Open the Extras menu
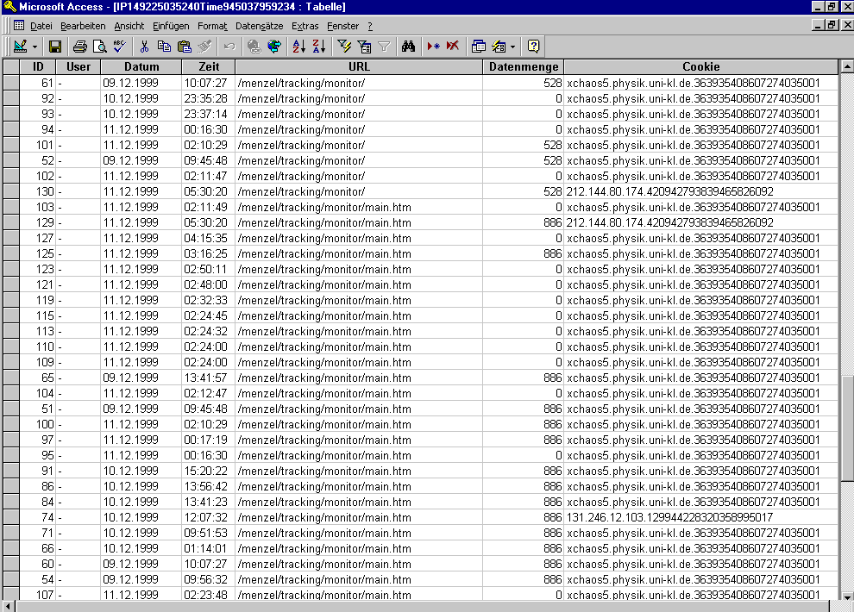Image resolution: width=854 pixels, height=612 pixels. click(305, 26)
